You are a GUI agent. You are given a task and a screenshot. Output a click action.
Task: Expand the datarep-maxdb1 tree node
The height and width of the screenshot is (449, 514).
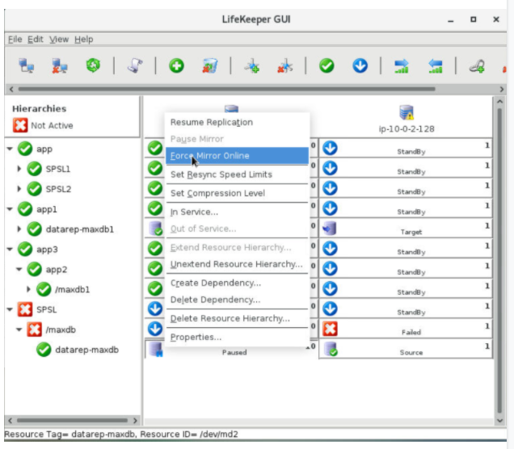tap(19, 229)
